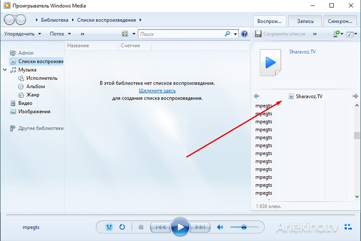Image resolution: width=361 pixels, height=241 pixels.
Task: Select Музыка in the sidebar
Action: tap(23, 70)
